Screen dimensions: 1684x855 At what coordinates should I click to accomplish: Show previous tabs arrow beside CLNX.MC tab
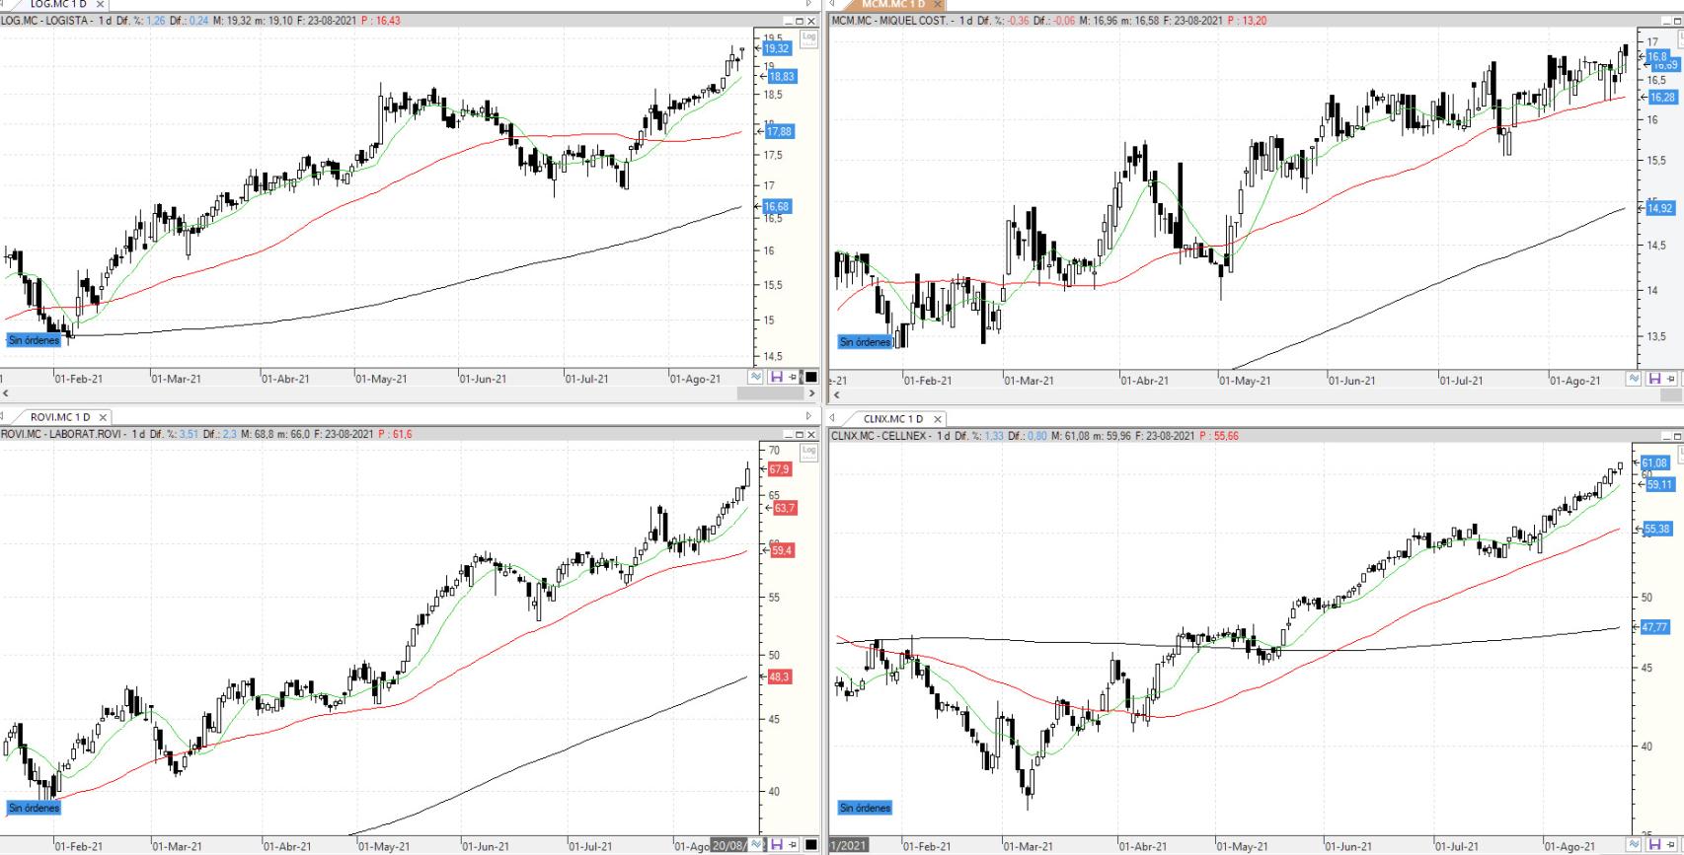(x=832, y=417)
